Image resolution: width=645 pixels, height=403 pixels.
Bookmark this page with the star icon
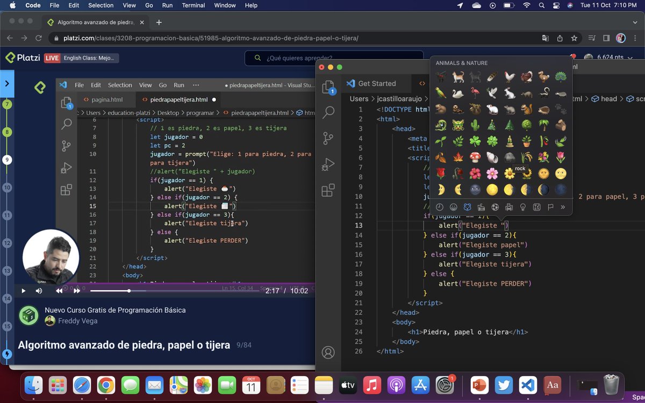coord(574,38)
